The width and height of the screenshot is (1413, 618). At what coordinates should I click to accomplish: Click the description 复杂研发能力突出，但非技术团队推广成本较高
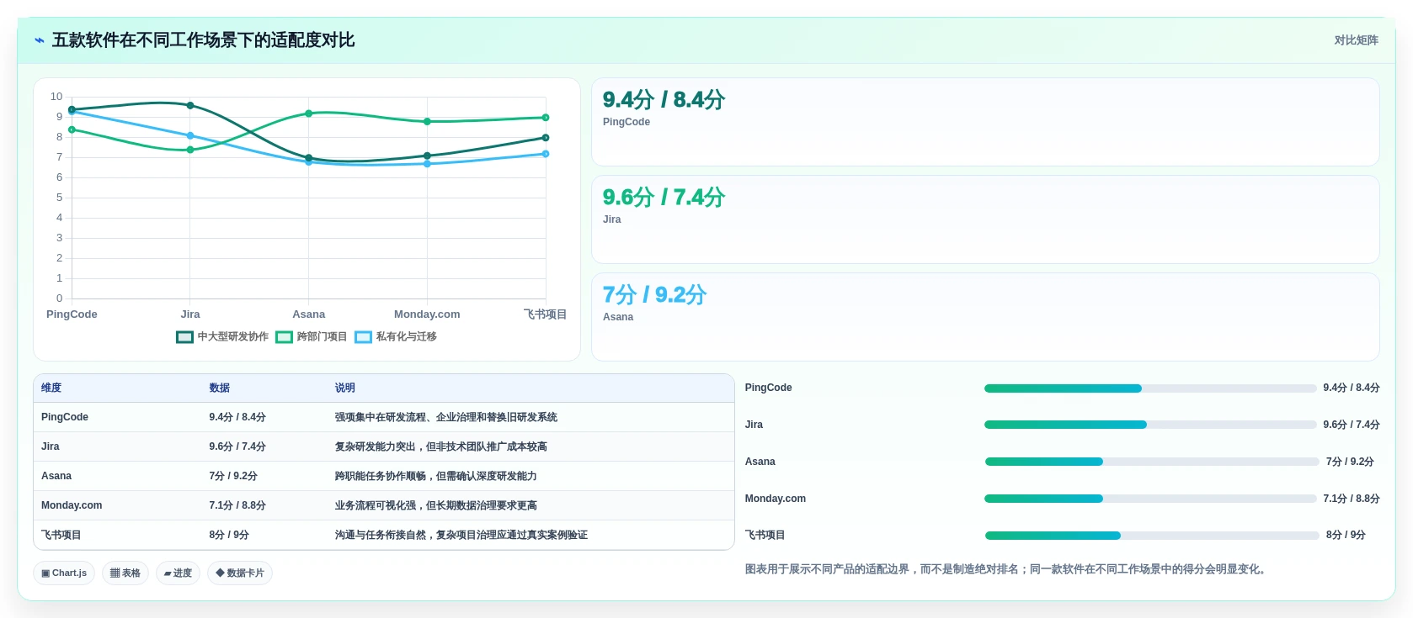coord(441,446)
